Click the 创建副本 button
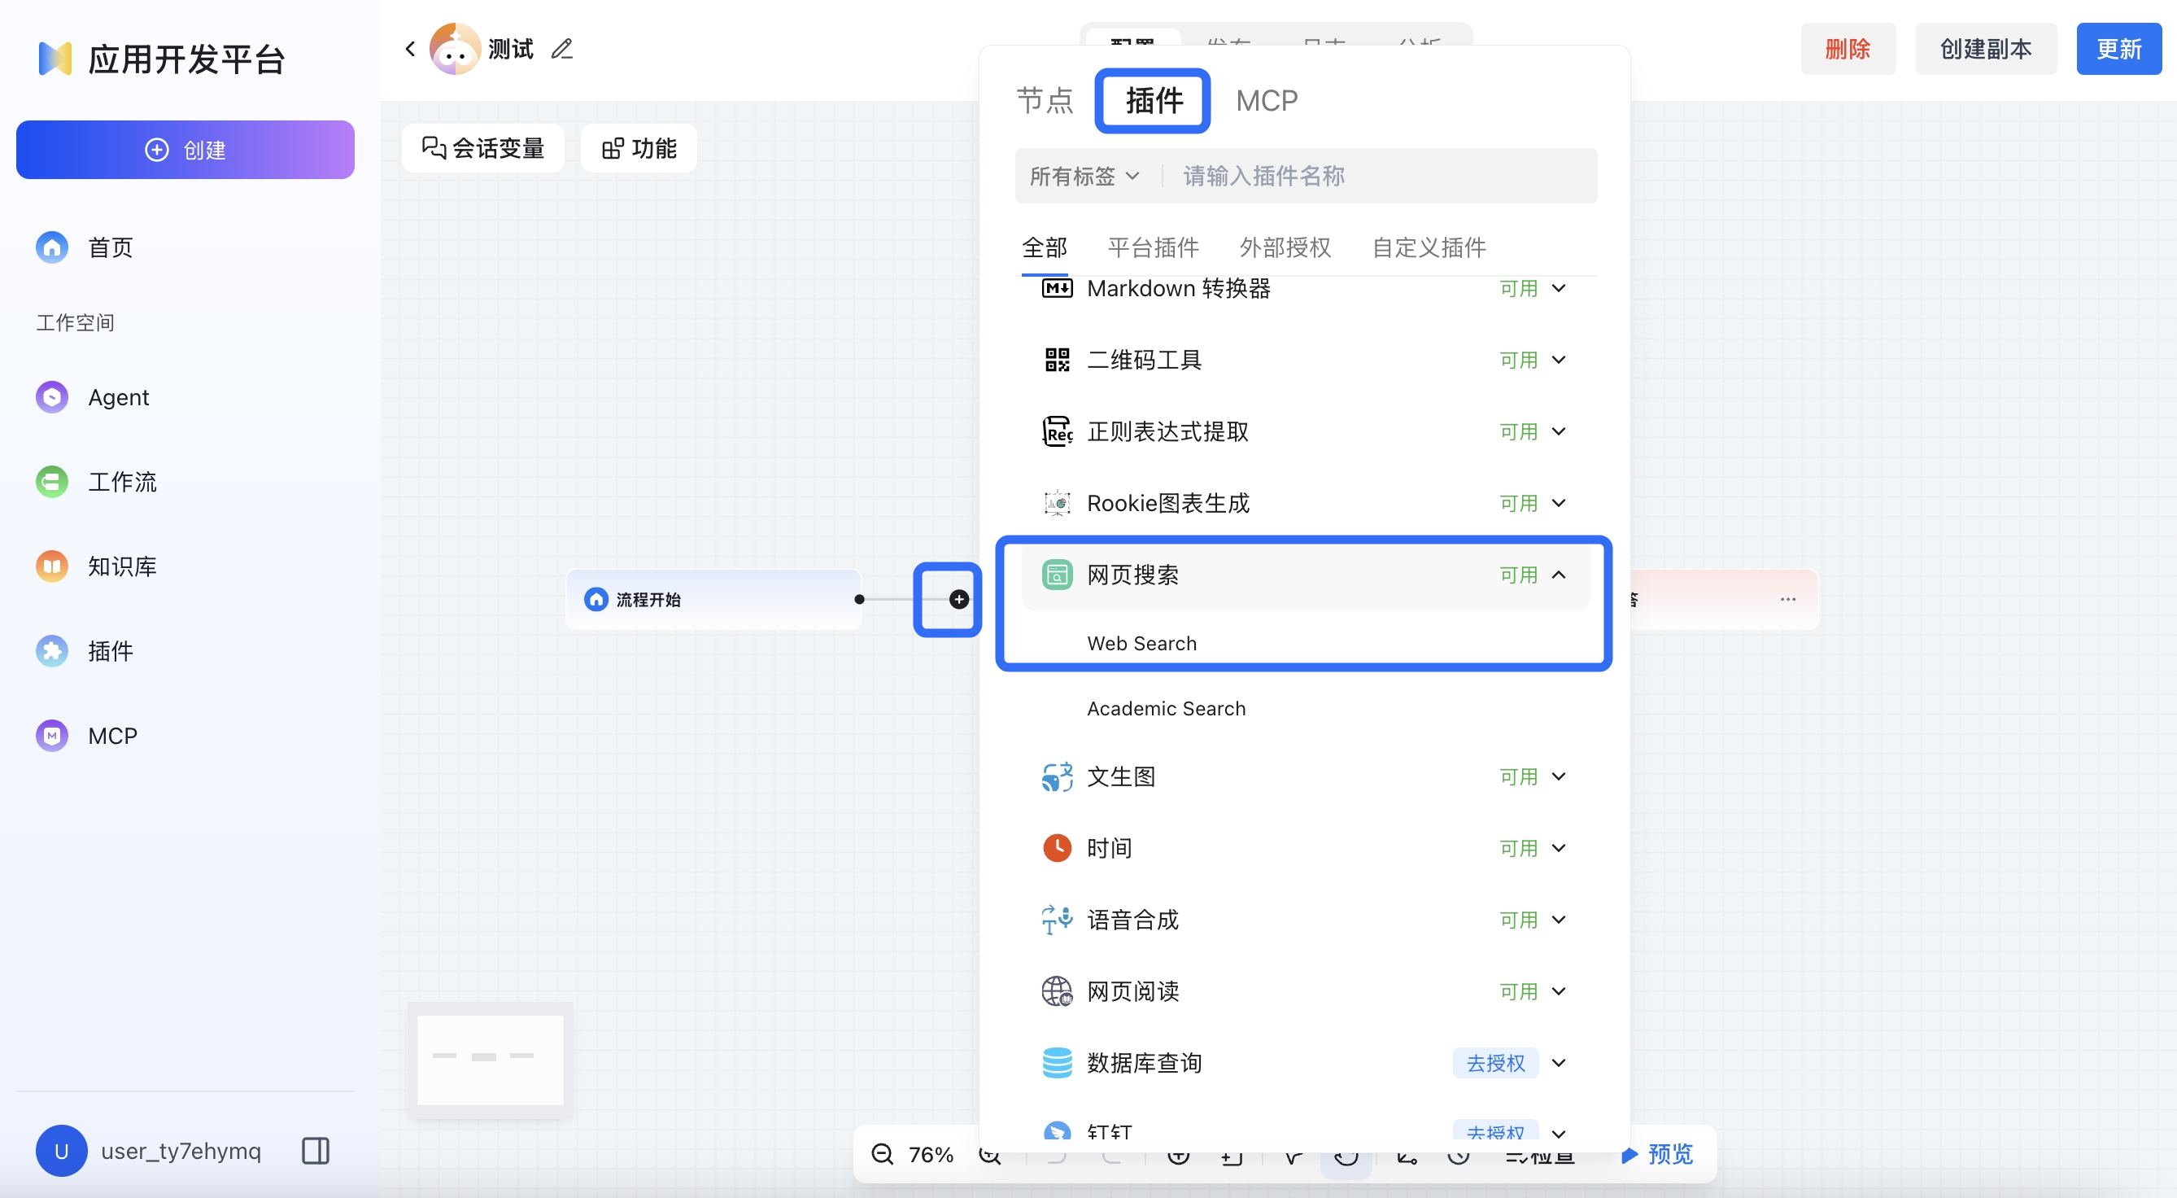The width and height of the screenshot is (2177, 1198). (x=1984, y=48)
